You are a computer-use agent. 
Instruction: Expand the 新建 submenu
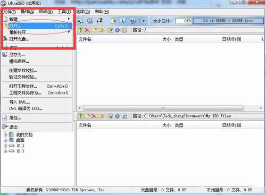pyautogui.click(x=37, y=19)
